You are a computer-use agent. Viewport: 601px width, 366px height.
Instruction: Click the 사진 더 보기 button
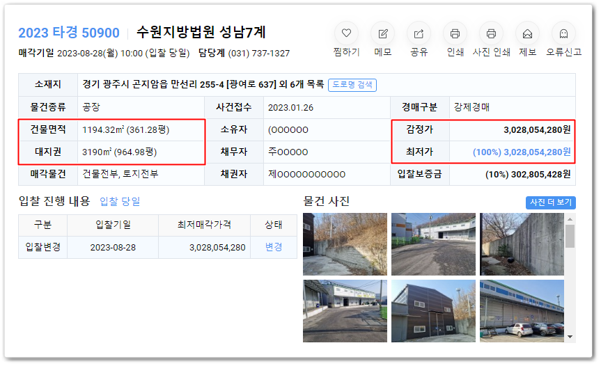(550, 202)
